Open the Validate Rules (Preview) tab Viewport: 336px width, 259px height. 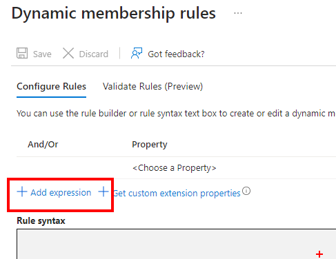[152, 87]
